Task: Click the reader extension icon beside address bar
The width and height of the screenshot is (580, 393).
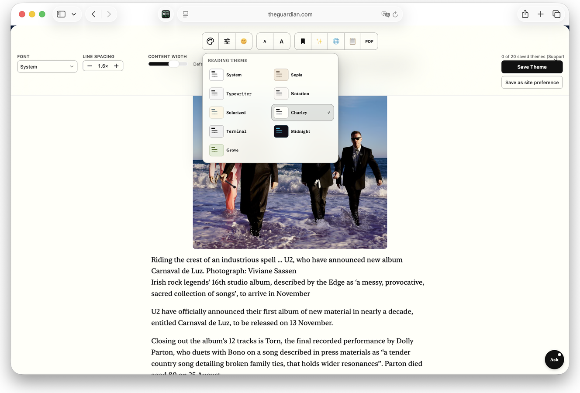Action: (166, 14)
